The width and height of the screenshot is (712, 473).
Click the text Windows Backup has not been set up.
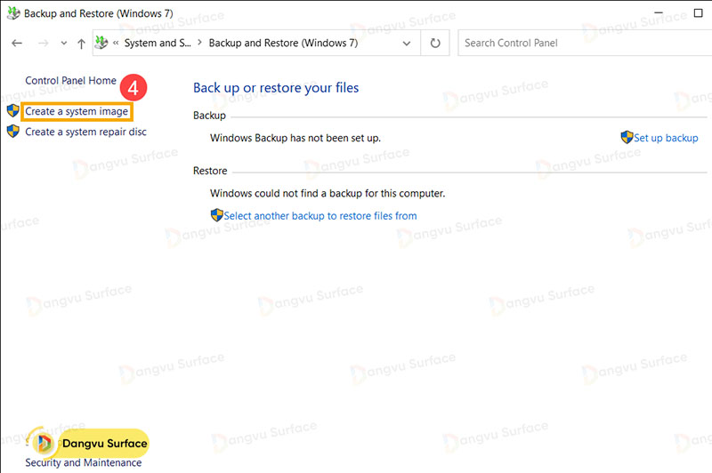point(295,138)
